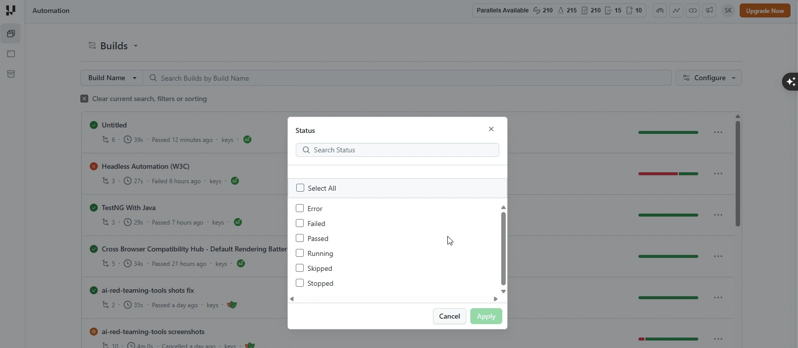Open the window icon in left sidebar
Viewport: 798px width, 348px height.
click(11, 54)
